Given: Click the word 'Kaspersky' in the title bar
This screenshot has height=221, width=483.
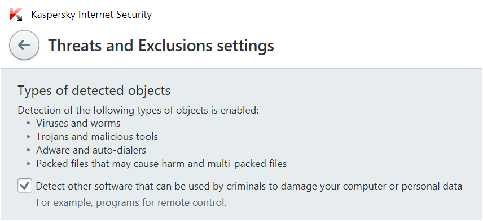Looking at the screenshot, I should [x=53, y=15].
